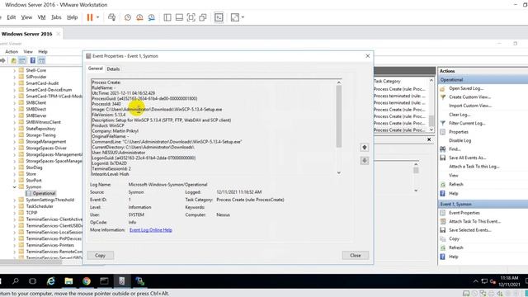Switch to Unity mode icon

[203, 17]
